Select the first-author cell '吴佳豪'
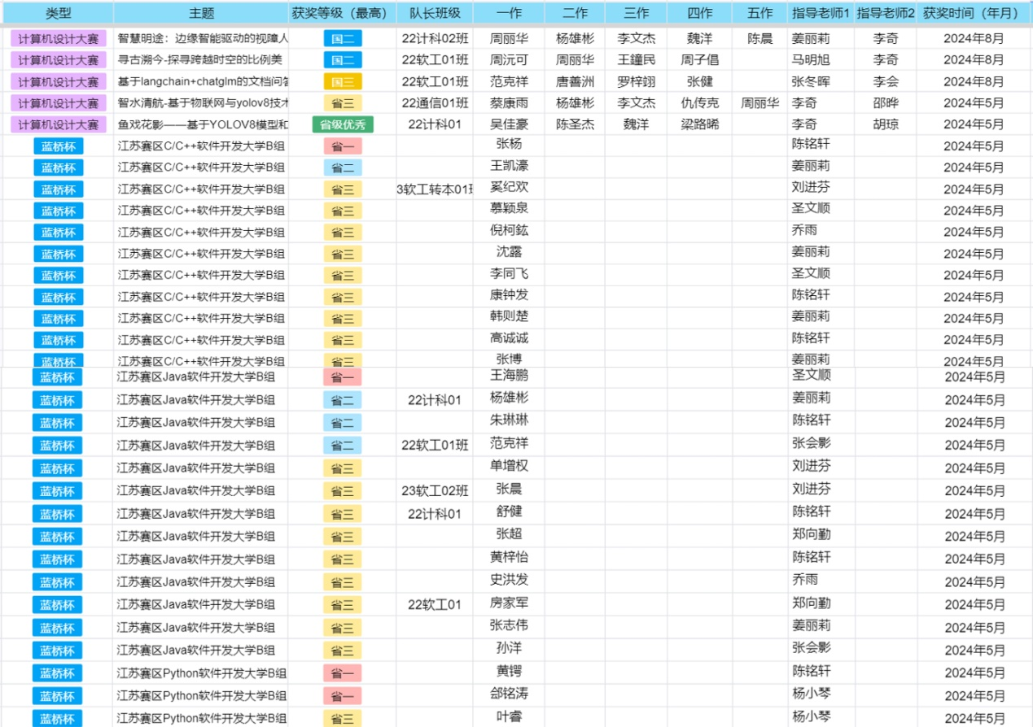1033x727 pixels. pos(509,124)
